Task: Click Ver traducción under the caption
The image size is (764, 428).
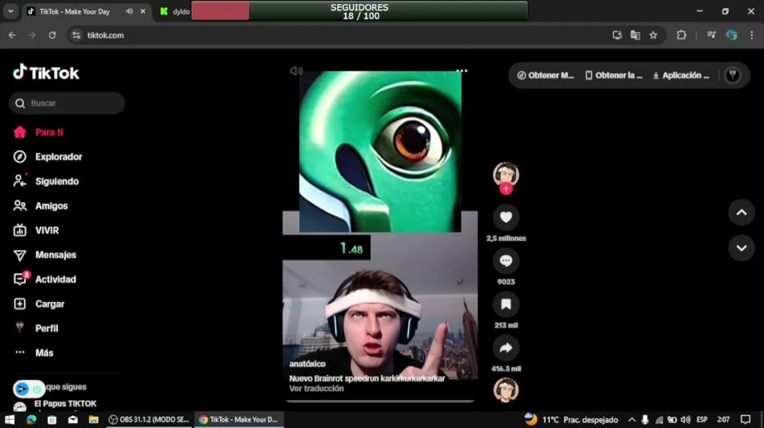Action: [x=317, y=388]
